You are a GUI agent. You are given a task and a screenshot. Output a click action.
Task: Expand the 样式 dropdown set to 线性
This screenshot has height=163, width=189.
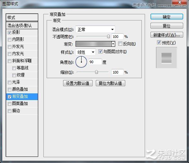pos(85,52)
